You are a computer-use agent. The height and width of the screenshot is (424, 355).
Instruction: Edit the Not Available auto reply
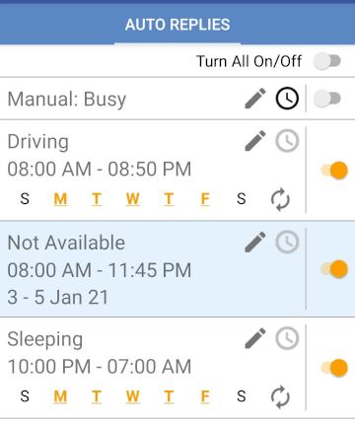pyautogui.click(x=255, y=242)
